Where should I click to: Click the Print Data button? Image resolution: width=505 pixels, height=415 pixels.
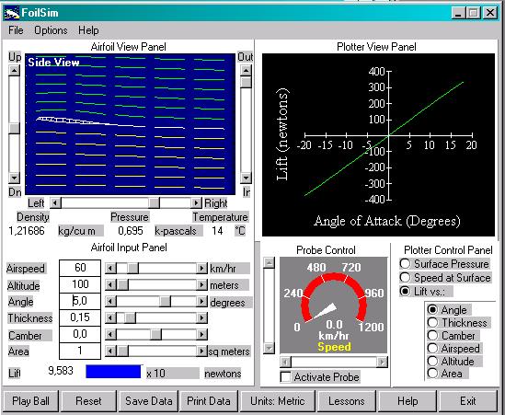[x=209, y=401]
